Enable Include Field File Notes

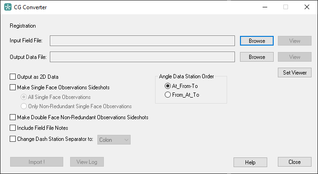(x=13, y=128)
